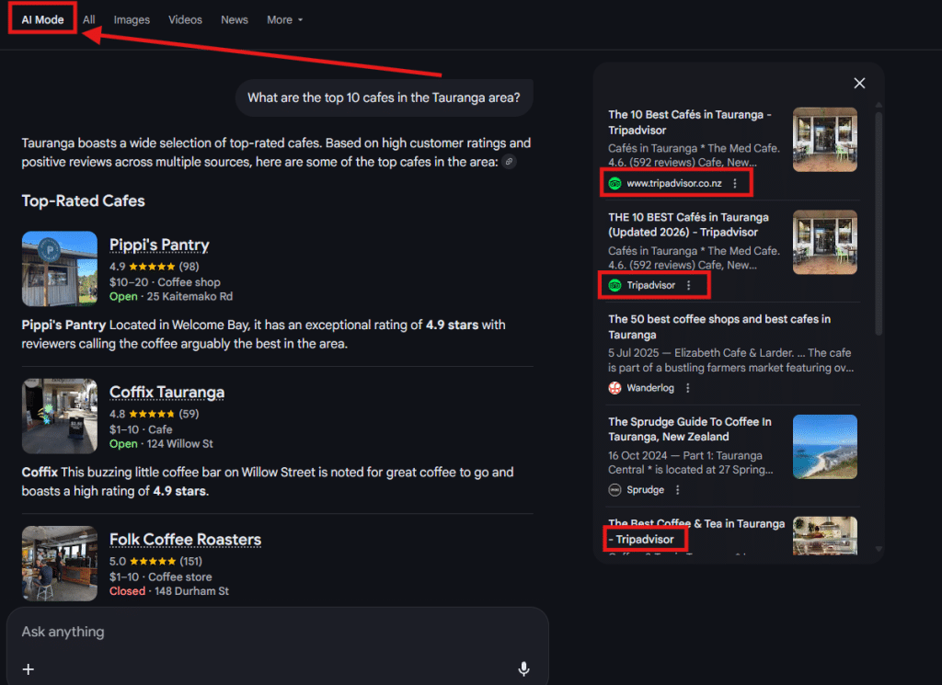Open 'The 50 best coffee shops' Wanderlog result

click(x=719, y=326)
